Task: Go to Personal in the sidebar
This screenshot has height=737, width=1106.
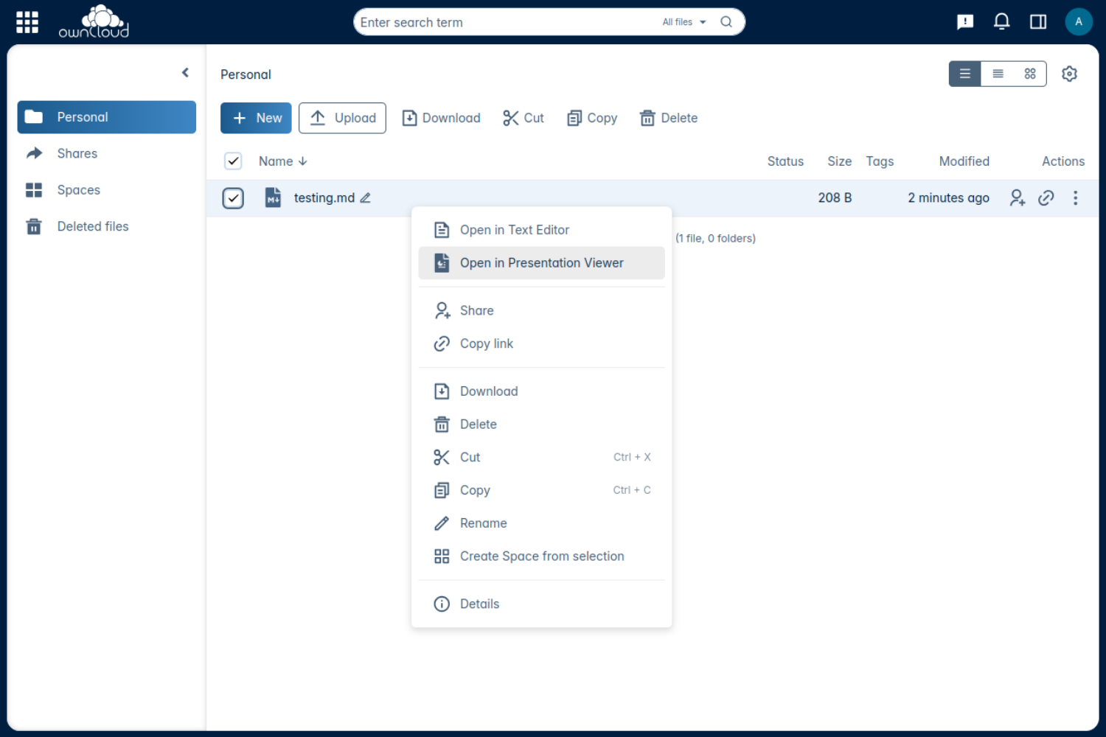Action: tap(107, 117)
